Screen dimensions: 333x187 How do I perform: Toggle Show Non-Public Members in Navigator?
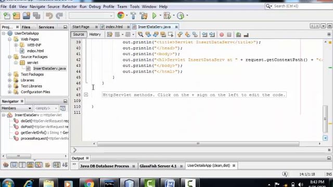[x=30, y=165]
